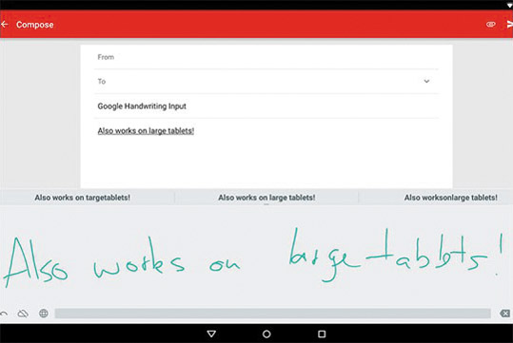Undo the last handwriting stroke
Screen dimensions: 513x343
point(4,314)
